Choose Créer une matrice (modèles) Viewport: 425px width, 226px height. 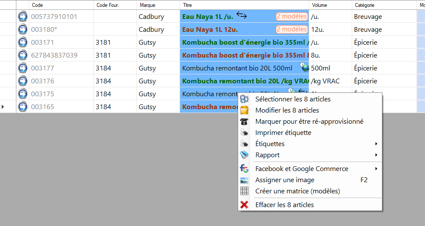point(310,191)
